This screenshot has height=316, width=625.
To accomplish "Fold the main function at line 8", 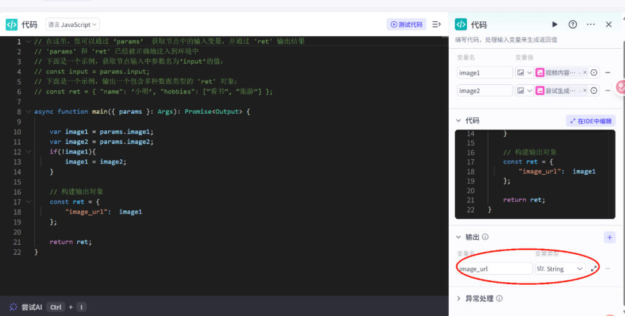I will (28, 112).
